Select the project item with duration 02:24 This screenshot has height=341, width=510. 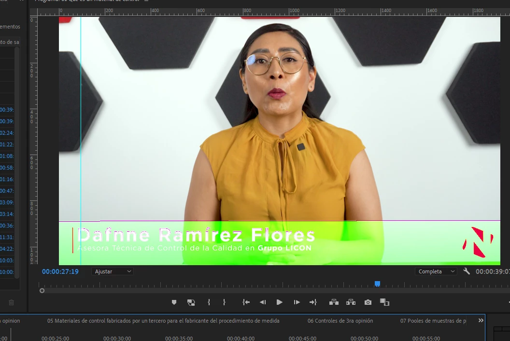7,133
